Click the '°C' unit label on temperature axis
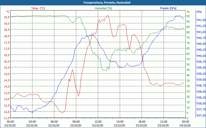206x128 pixels. coord(8,12)
